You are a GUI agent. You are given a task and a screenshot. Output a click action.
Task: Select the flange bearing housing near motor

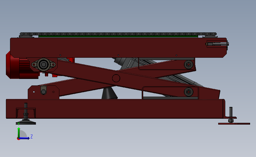click(x=44, y=65)
